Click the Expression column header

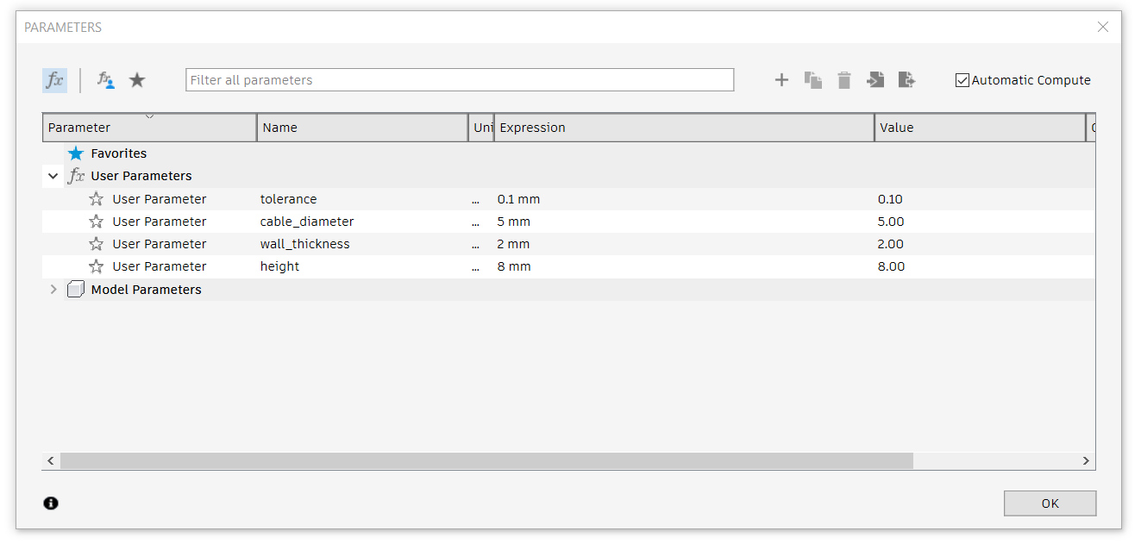click(684, 128)
